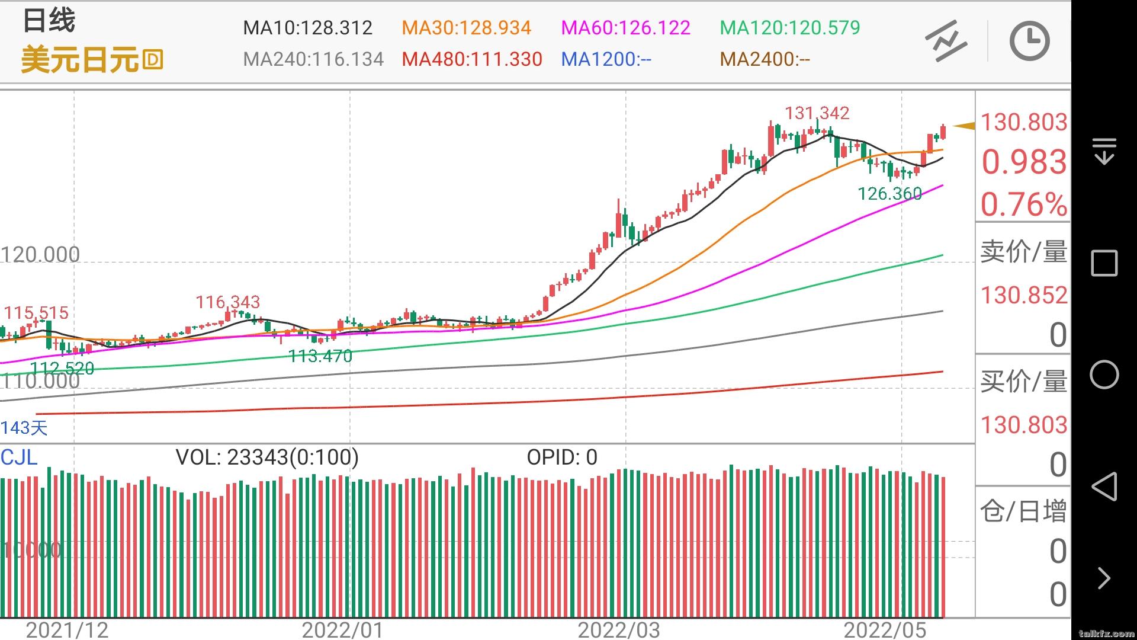Click the 116.343 high price annotation

[228, 302]
